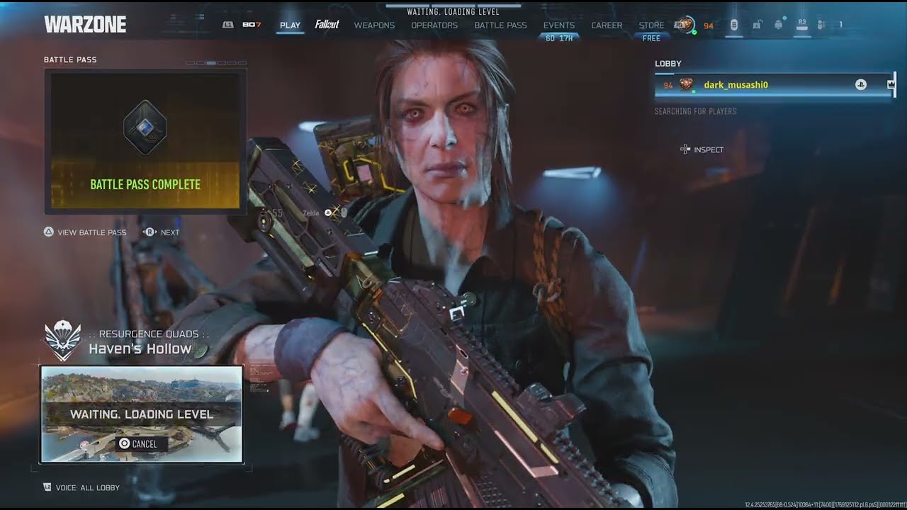Select dark_musashi0 lobby row
Image resolution: width=907 pixels, height=510 pixels.
[774, 85]
